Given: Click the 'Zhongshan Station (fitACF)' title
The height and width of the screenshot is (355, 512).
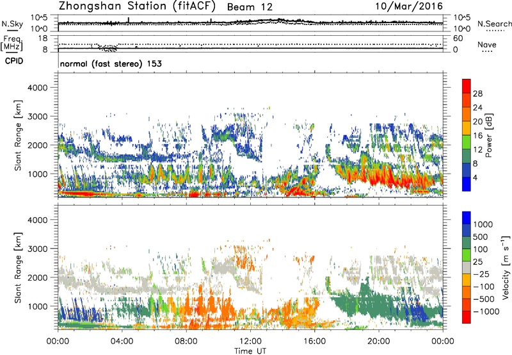Looking at the screenshot, I should click(137, 6).
